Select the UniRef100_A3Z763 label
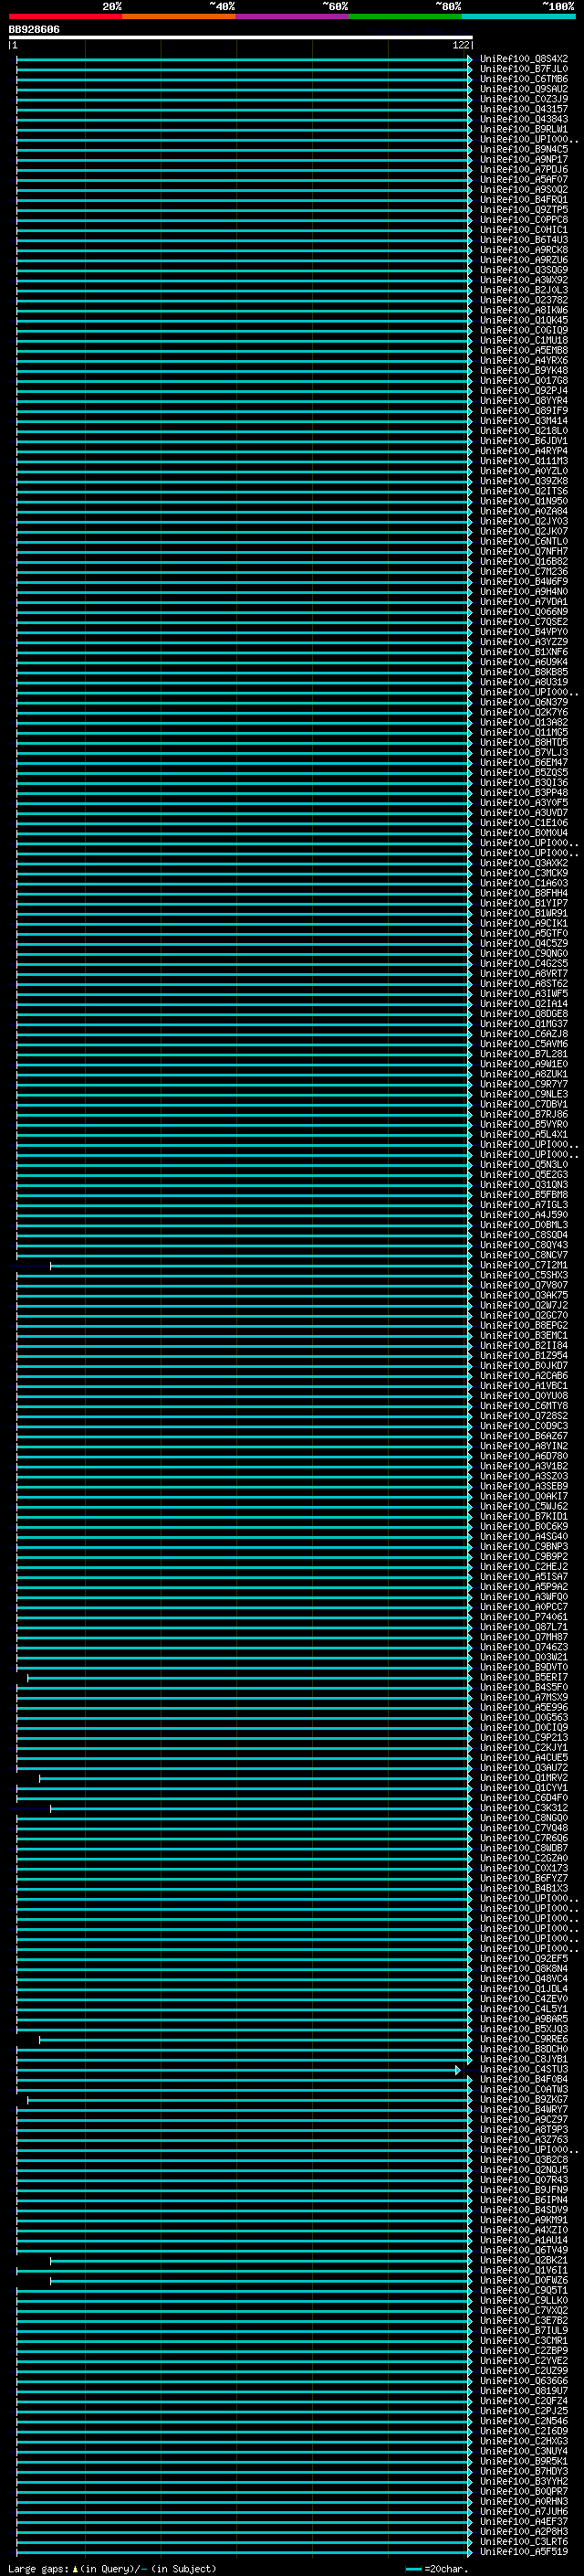This screenshot has height=2576, width=584. point(524,2139)
